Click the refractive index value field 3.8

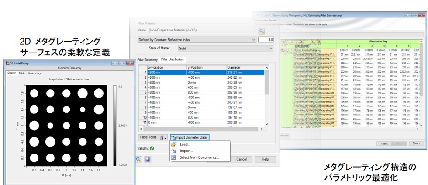266,40
